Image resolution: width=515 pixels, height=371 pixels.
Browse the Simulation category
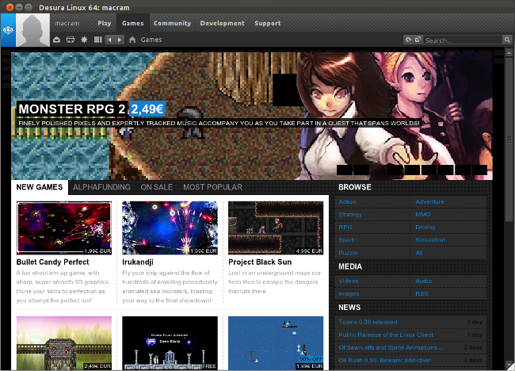pos(430,240)
